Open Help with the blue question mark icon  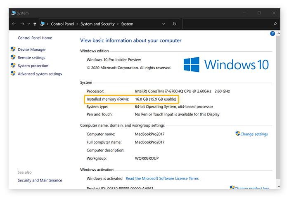click(272, 33)
